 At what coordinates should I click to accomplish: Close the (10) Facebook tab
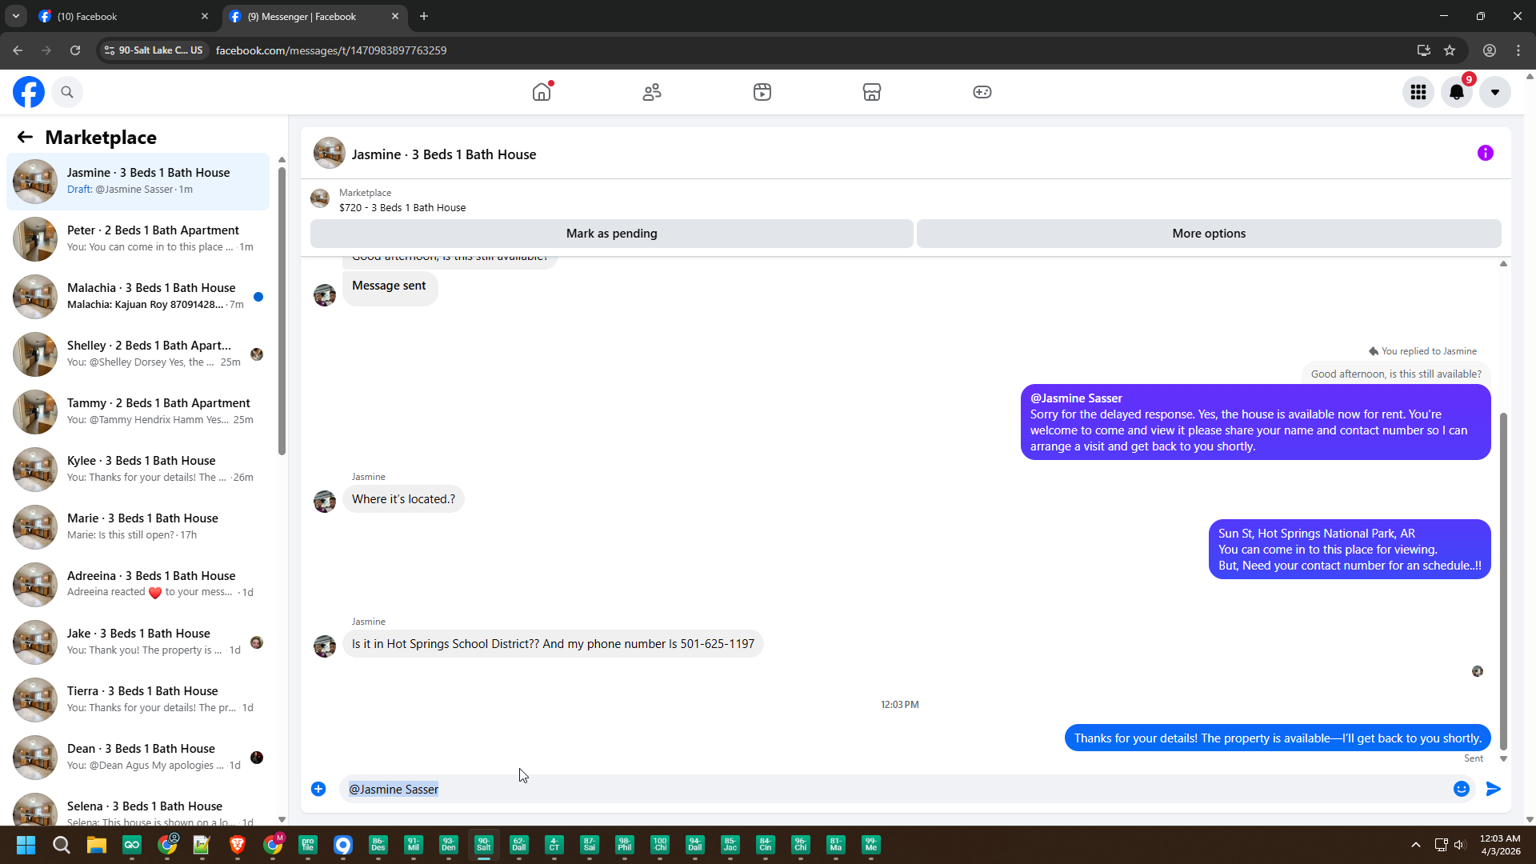(205, 16)
